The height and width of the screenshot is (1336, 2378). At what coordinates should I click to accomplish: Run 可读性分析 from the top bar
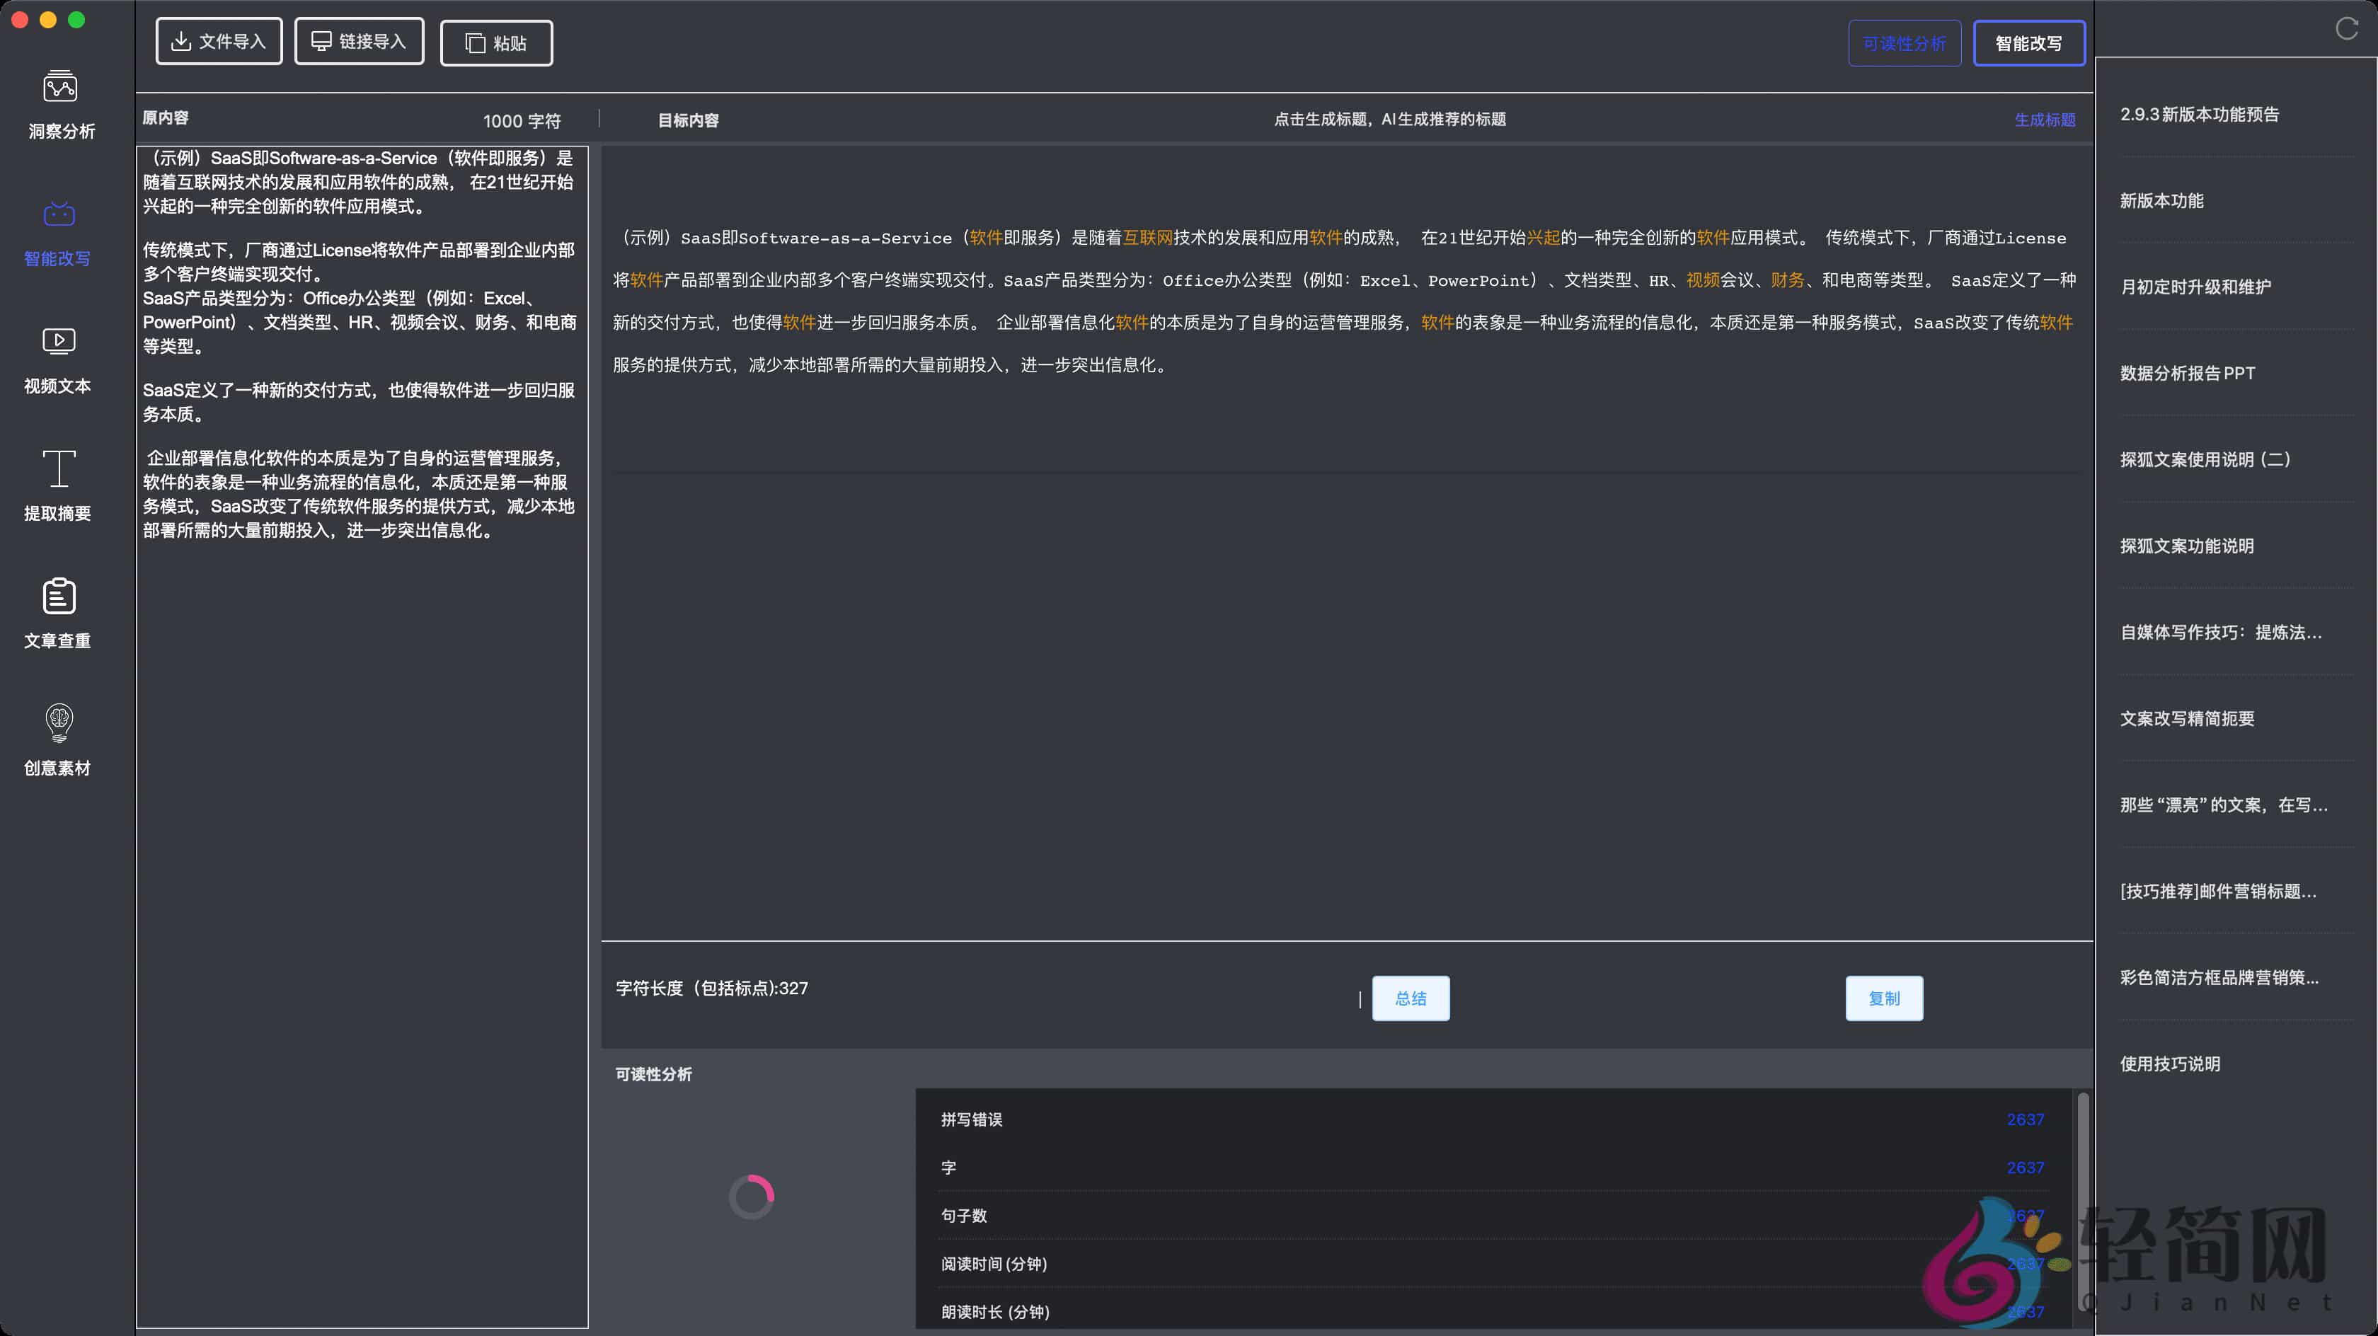[1905, 42]
